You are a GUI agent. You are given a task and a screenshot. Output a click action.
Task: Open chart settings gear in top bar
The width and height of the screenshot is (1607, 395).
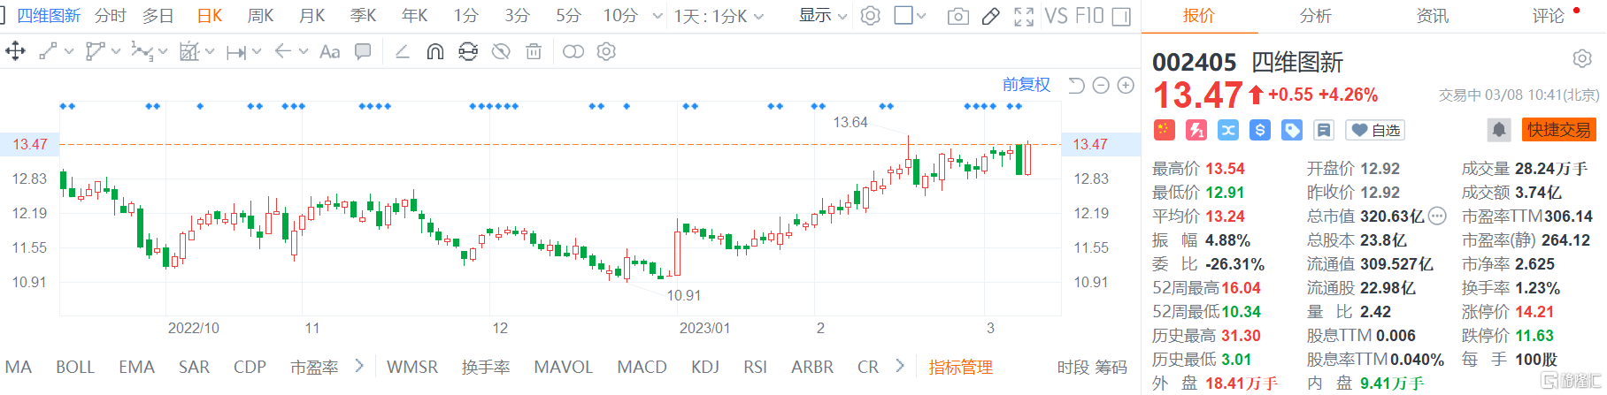[871, 16]
